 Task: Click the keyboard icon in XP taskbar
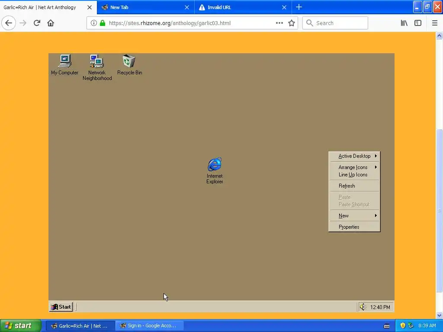[x=387, y=326]
